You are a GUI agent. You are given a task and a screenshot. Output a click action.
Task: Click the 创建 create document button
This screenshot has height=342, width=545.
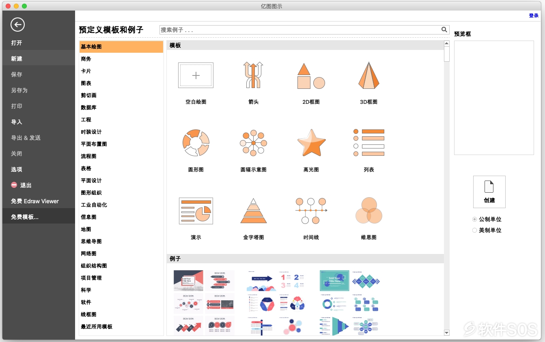click(x=489, y=192)
